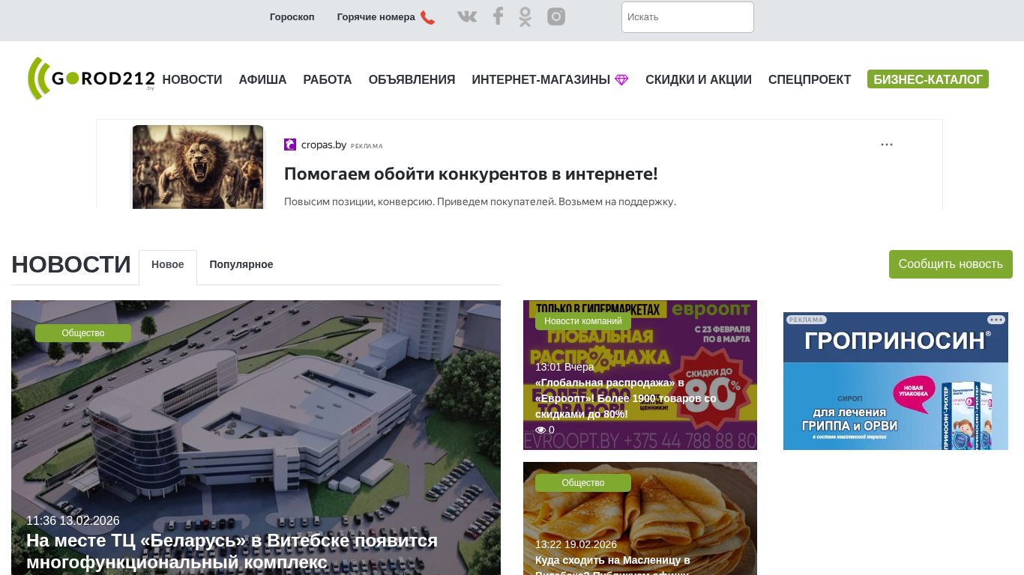
Task: Open the Масленица news headline
Action: coord(613,565)
